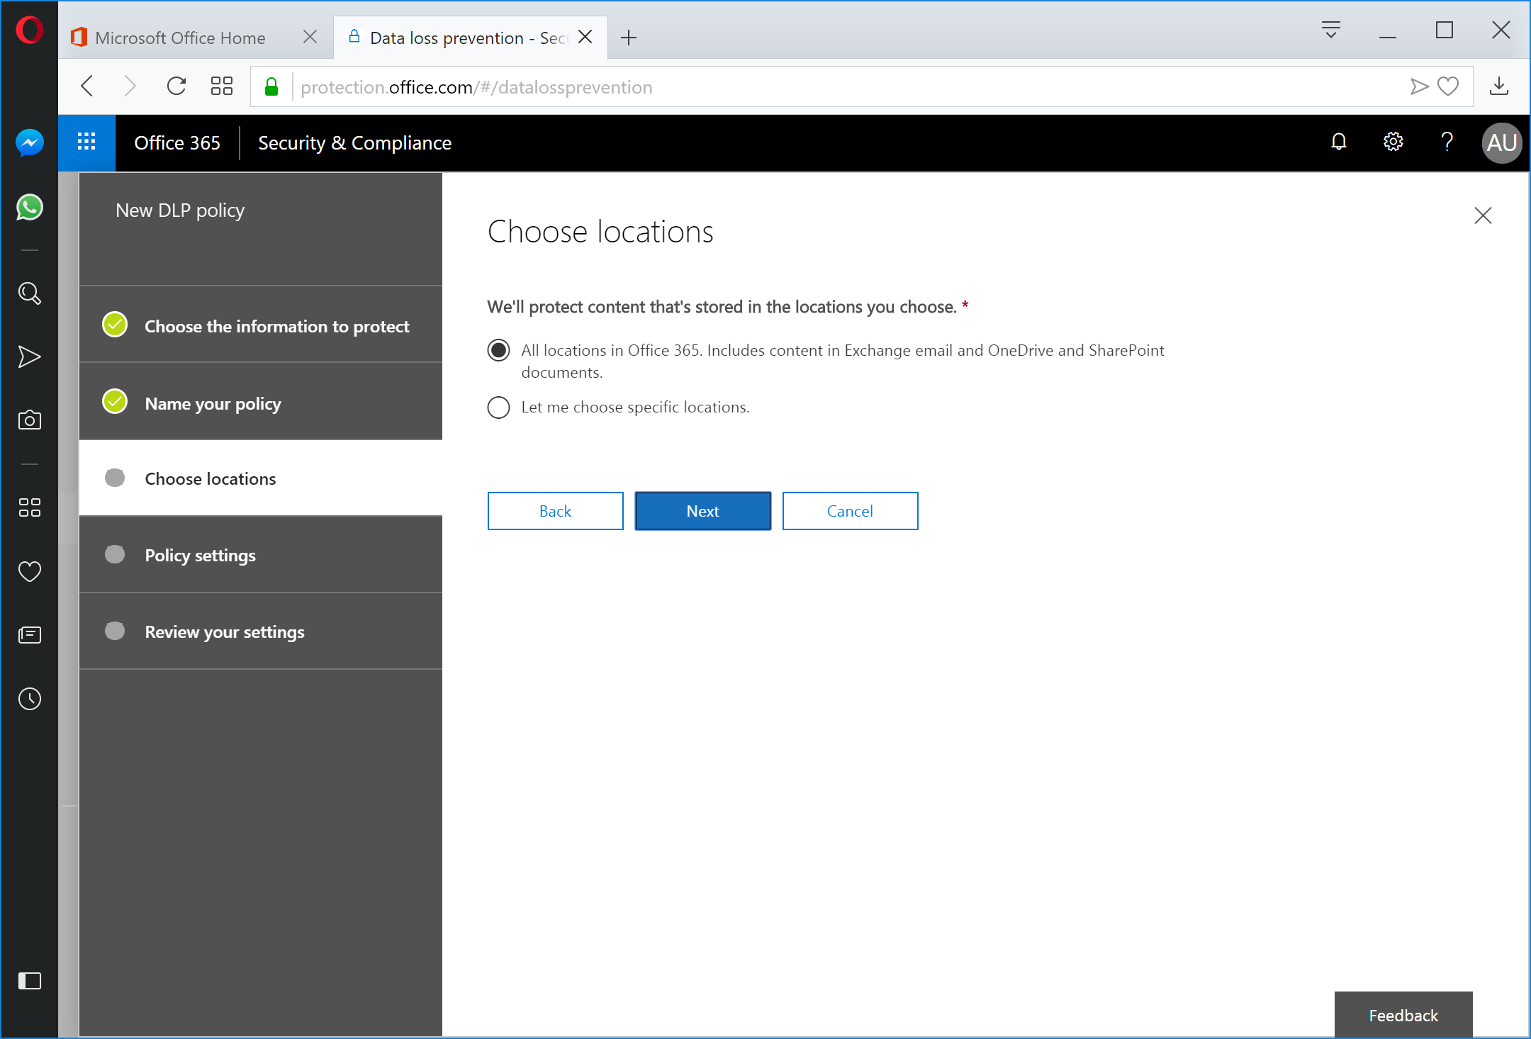Viewport: 1531px width, 1039px height.
Task: Open the Office 365 app launcher
Action: coord(86,142)
